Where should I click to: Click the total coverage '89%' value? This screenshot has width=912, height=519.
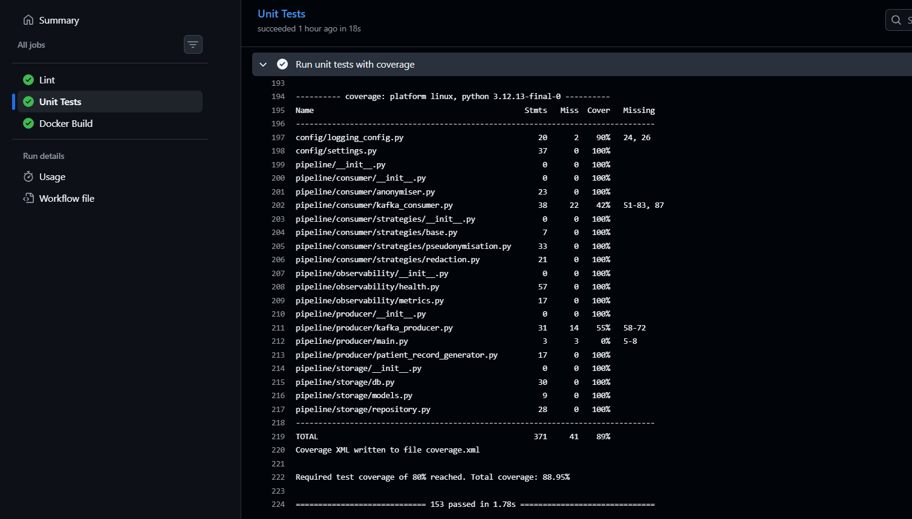[x=603, y=436]
